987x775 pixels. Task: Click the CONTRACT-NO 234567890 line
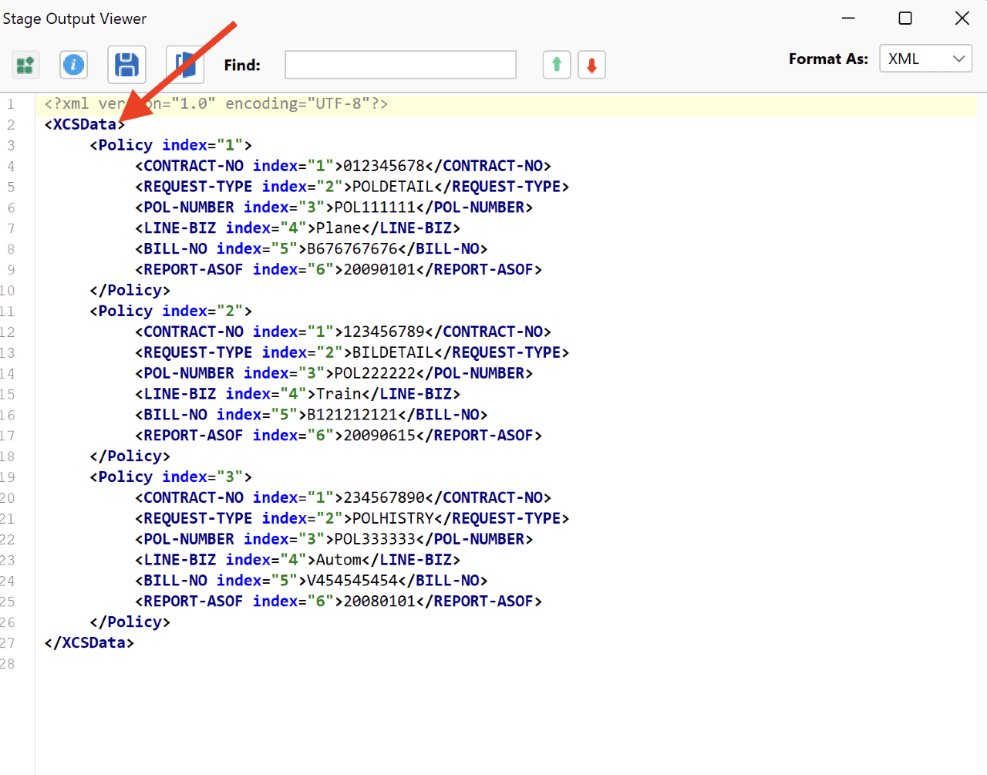(343, 497)
